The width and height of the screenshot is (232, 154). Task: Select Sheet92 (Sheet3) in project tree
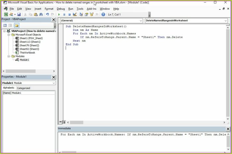click(x=29, y=49)
